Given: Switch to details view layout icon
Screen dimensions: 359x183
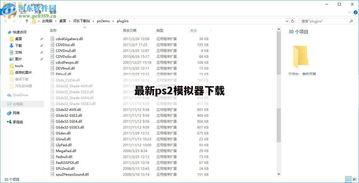Looking at the screenshot, I should [x=348, y=179].
